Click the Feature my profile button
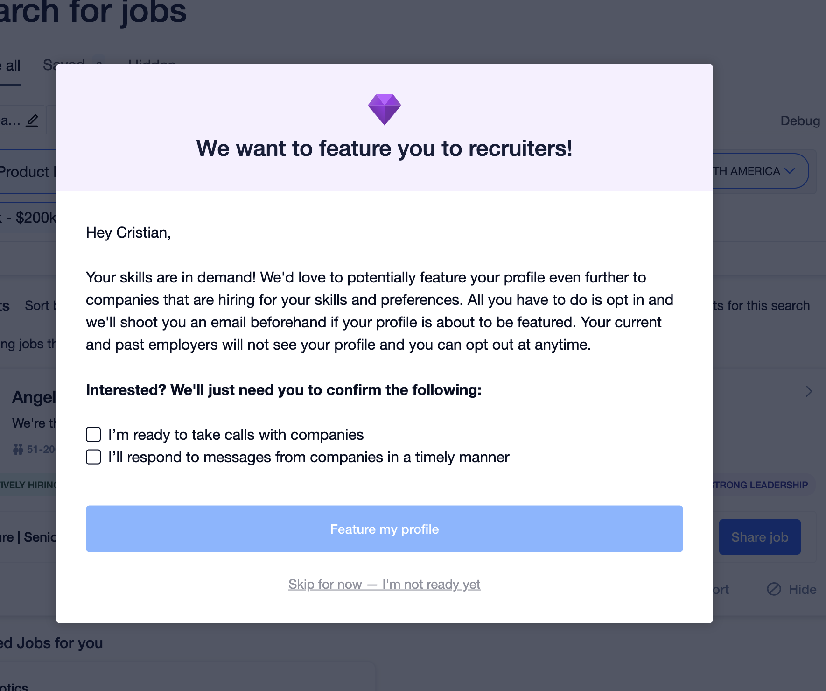826x691 pixels. 384,529
